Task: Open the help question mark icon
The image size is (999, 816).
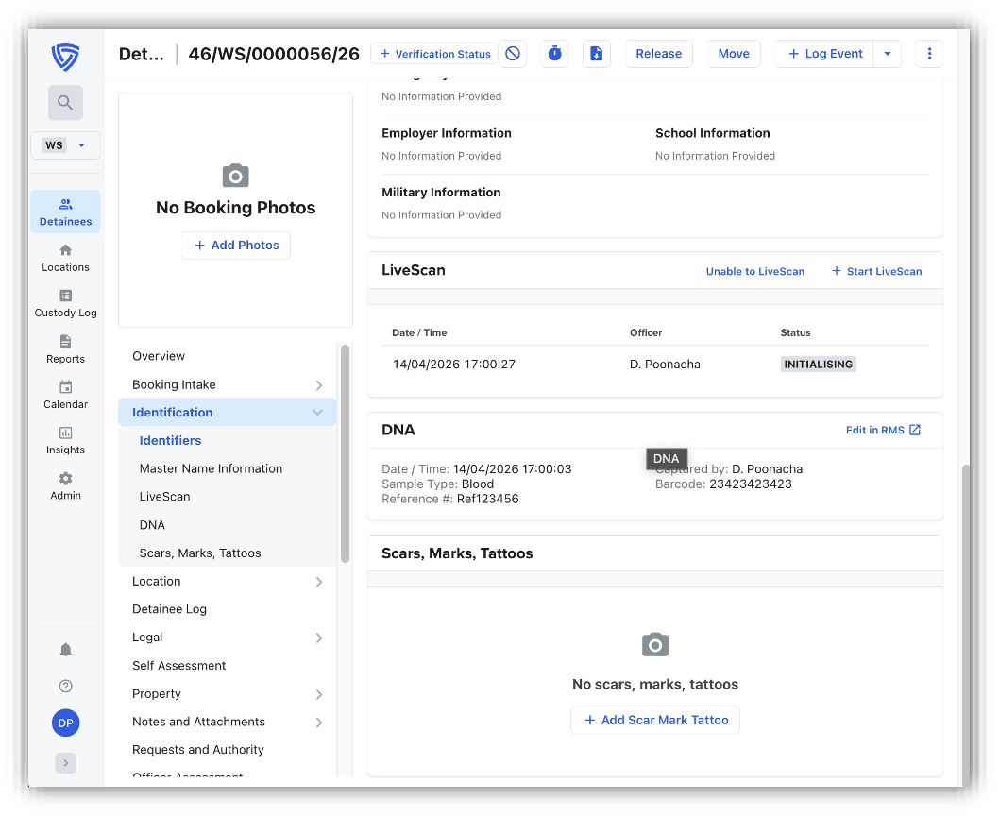Action: click(x=65, y=686)
